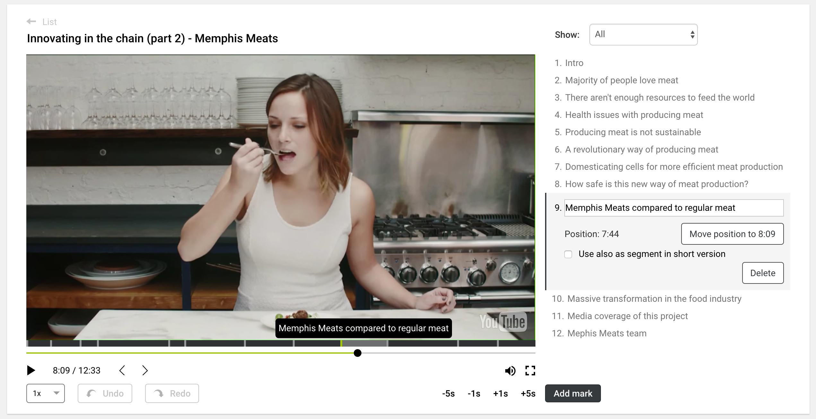The height and width of the screenshot is (419, 816).
Task: Open the Show filter dropdown
Action: coord(643,35)
